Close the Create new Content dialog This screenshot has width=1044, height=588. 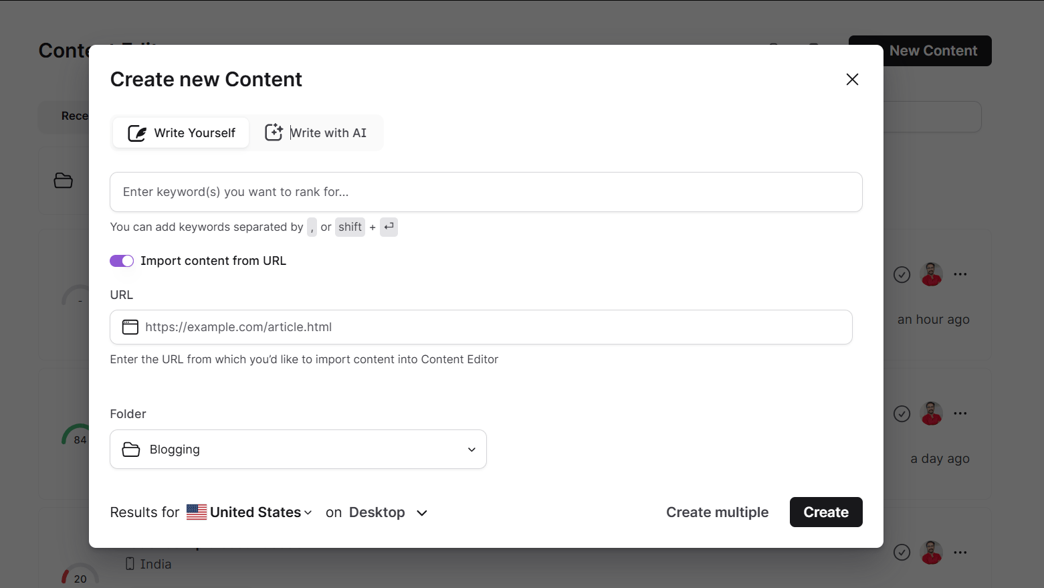852,80
